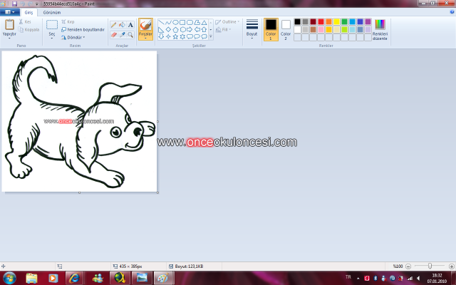Image resolution: width=456 pixels, height=285 pixels.
Task: Click Yeniden boyutlandır button
Action: pyautogui.click(x=83, y=30)
